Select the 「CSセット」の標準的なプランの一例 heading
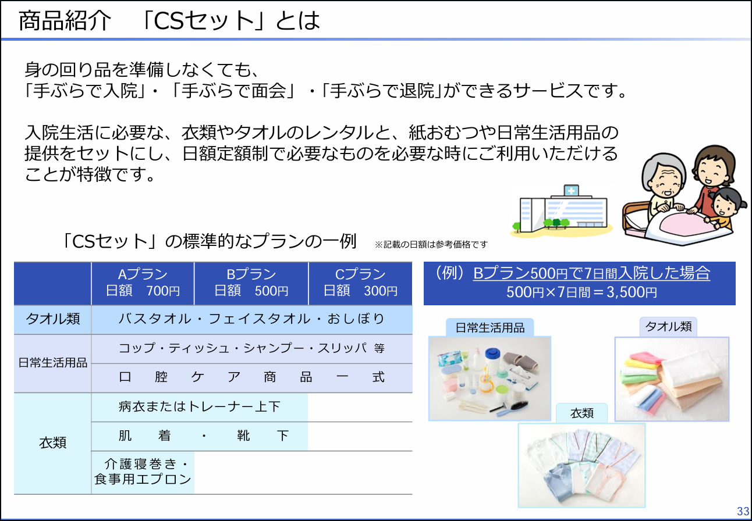 pos(211,241)
